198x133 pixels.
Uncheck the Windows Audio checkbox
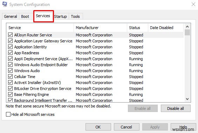tap(10, 71)
